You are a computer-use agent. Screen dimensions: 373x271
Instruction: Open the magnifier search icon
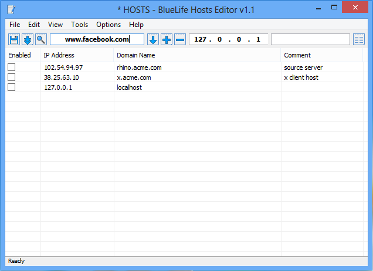click(x=41, y=39)
